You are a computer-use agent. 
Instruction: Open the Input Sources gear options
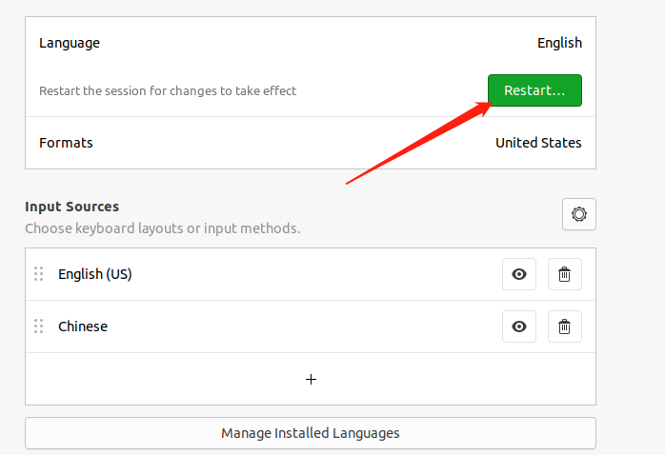point(578,214)
